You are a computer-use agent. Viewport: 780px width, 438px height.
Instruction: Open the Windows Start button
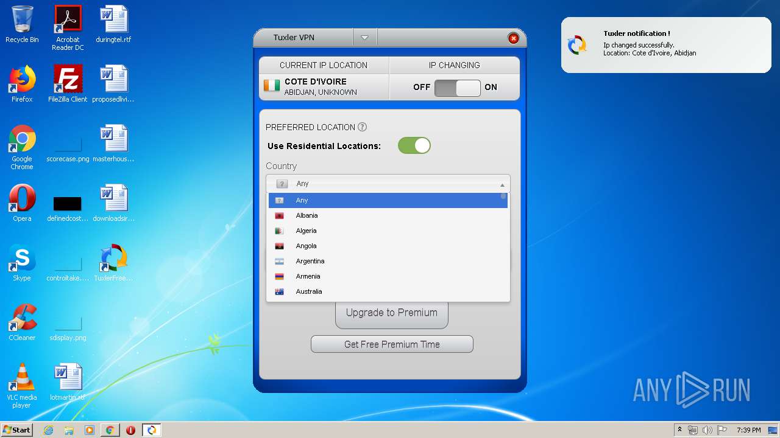(x=17, y=430)
